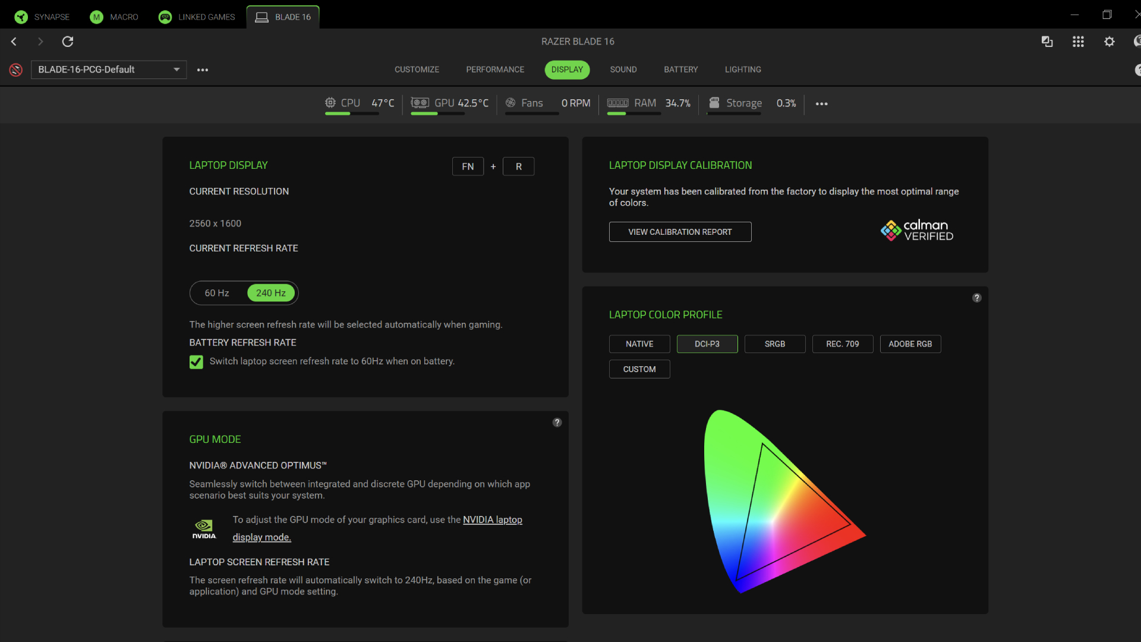
Task: Open the BLADE-16-PCG-Default profile dropdown
Action: tap(109, 70)
